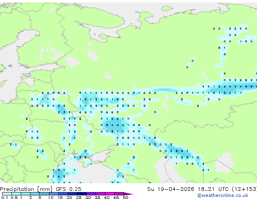257x199 pixels.
Task: Click the 'GFS 0.25' model label
Action: [x=69, y=189]
